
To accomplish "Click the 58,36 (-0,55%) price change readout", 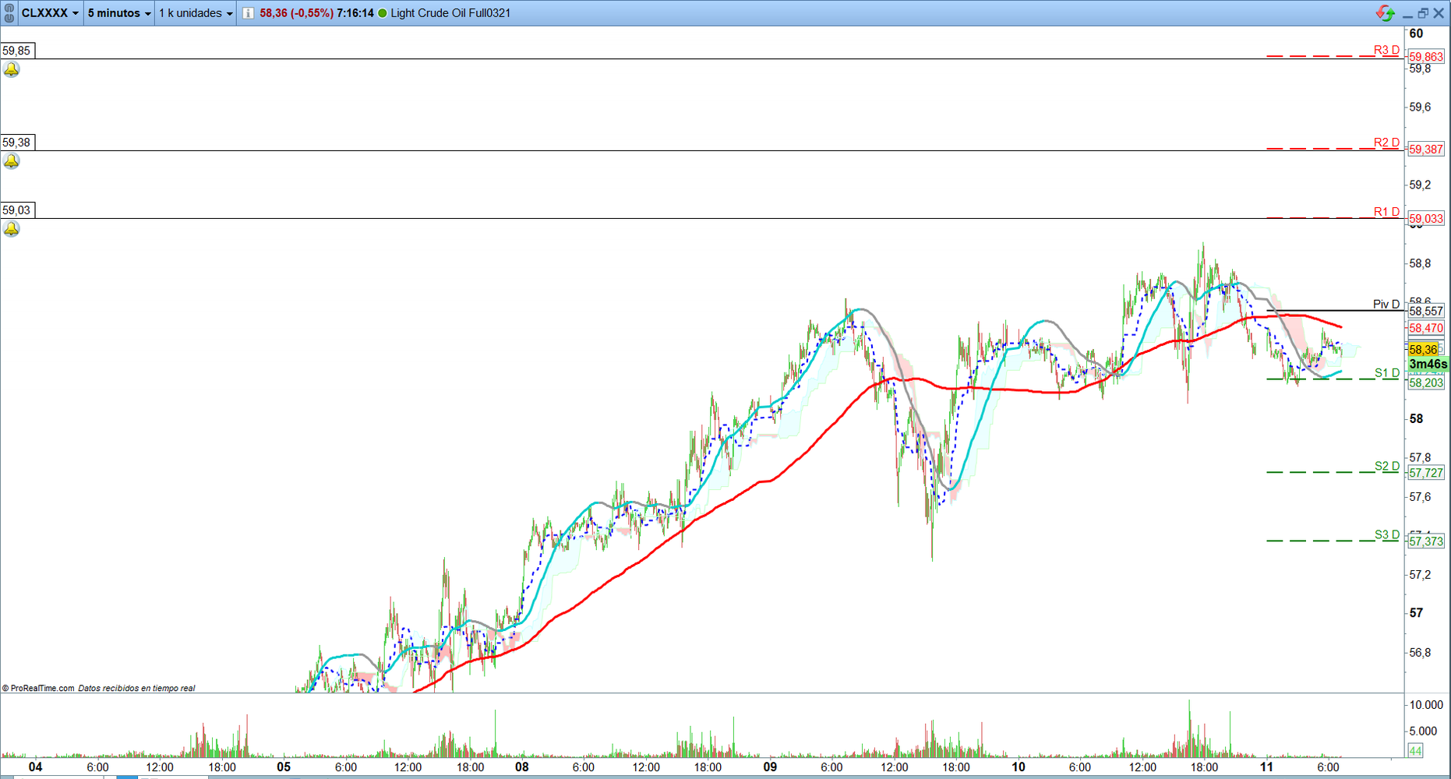I will (297, 13).
